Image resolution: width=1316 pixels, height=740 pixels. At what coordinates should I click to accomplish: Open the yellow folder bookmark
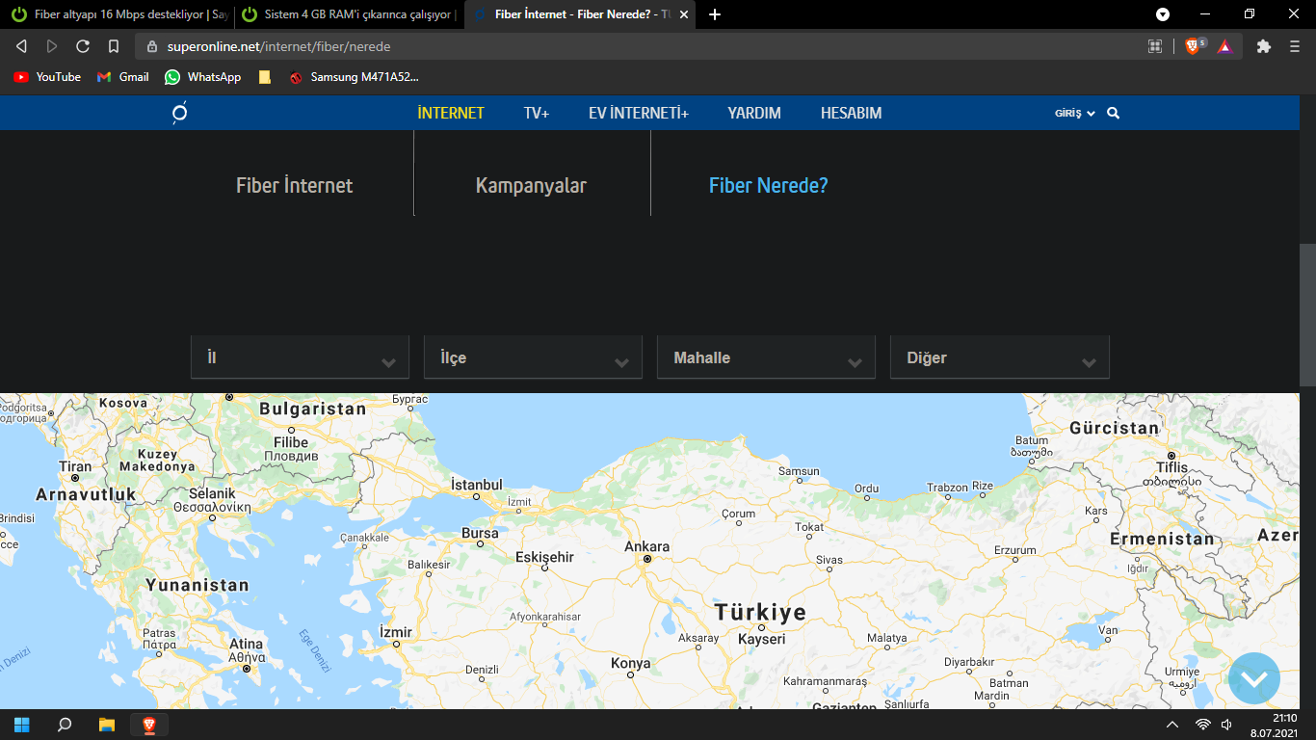pos(265,77)
